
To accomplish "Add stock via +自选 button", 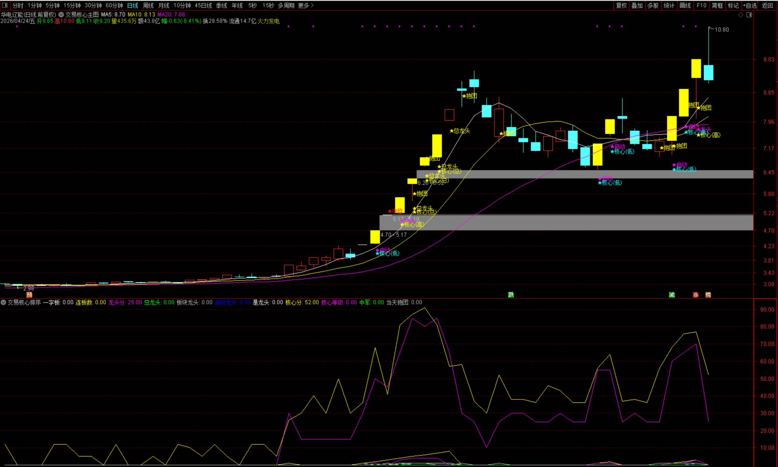I will (x=750, y=5).
